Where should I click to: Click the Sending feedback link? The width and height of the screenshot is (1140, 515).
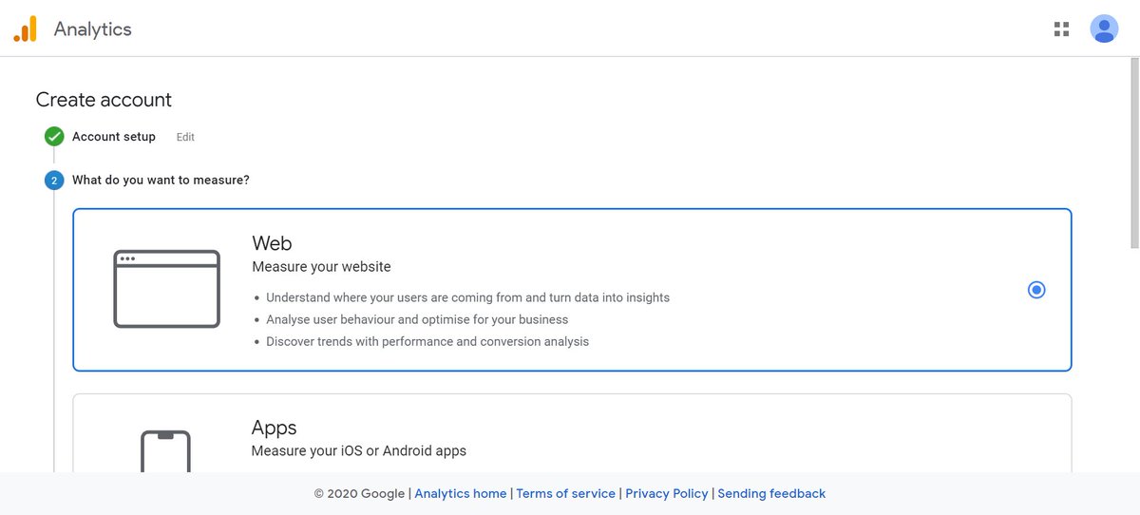(x=771, y=494)
